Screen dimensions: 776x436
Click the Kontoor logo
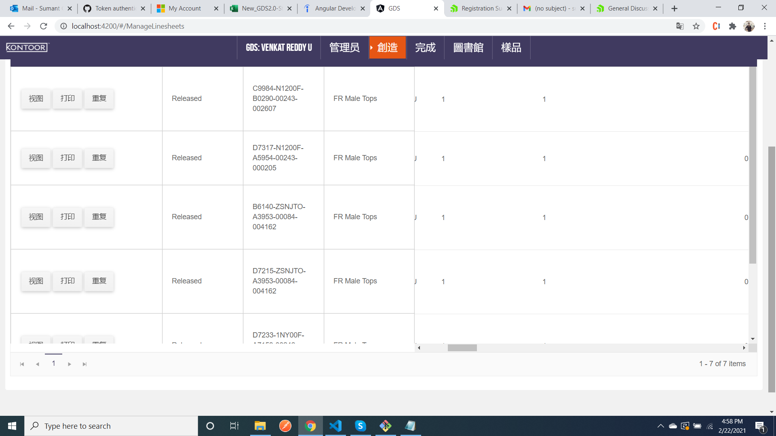27,47
